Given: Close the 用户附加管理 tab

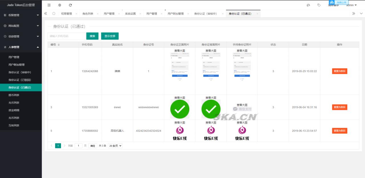Looking at the screenshot, I should coord(188,14).
